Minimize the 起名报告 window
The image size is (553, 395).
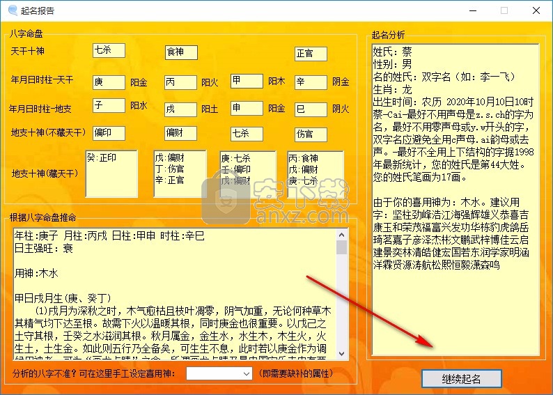pos(473,10)
